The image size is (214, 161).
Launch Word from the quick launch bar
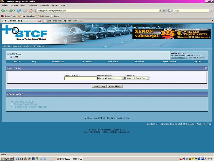click(33, 159)
